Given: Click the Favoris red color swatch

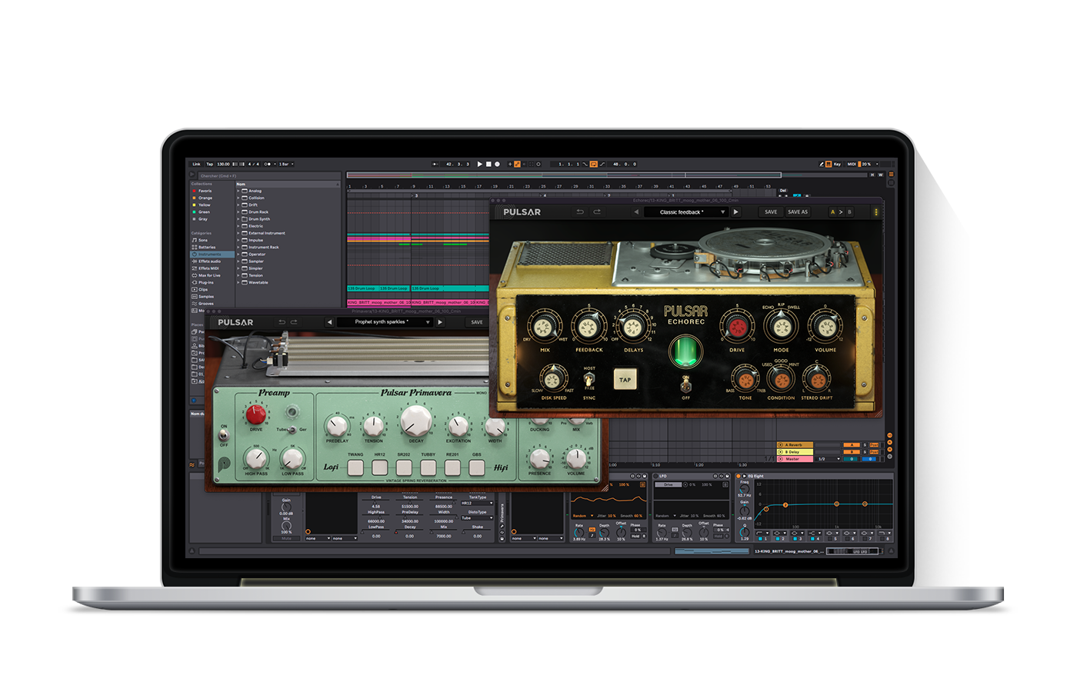Looking at the screenshot, I should (x=195, y=191).
